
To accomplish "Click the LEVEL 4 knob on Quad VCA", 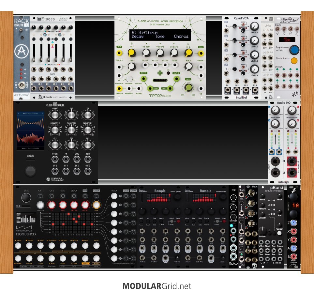I will click(254, 69).
